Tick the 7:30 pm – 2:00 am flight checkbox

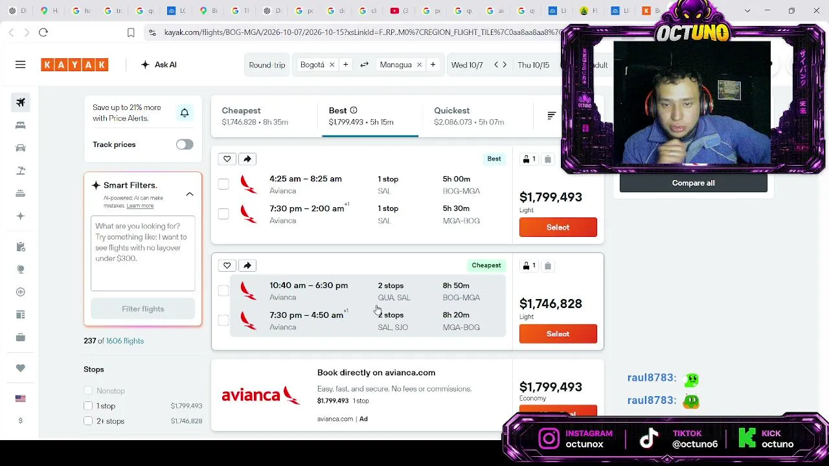pos(223,214)
